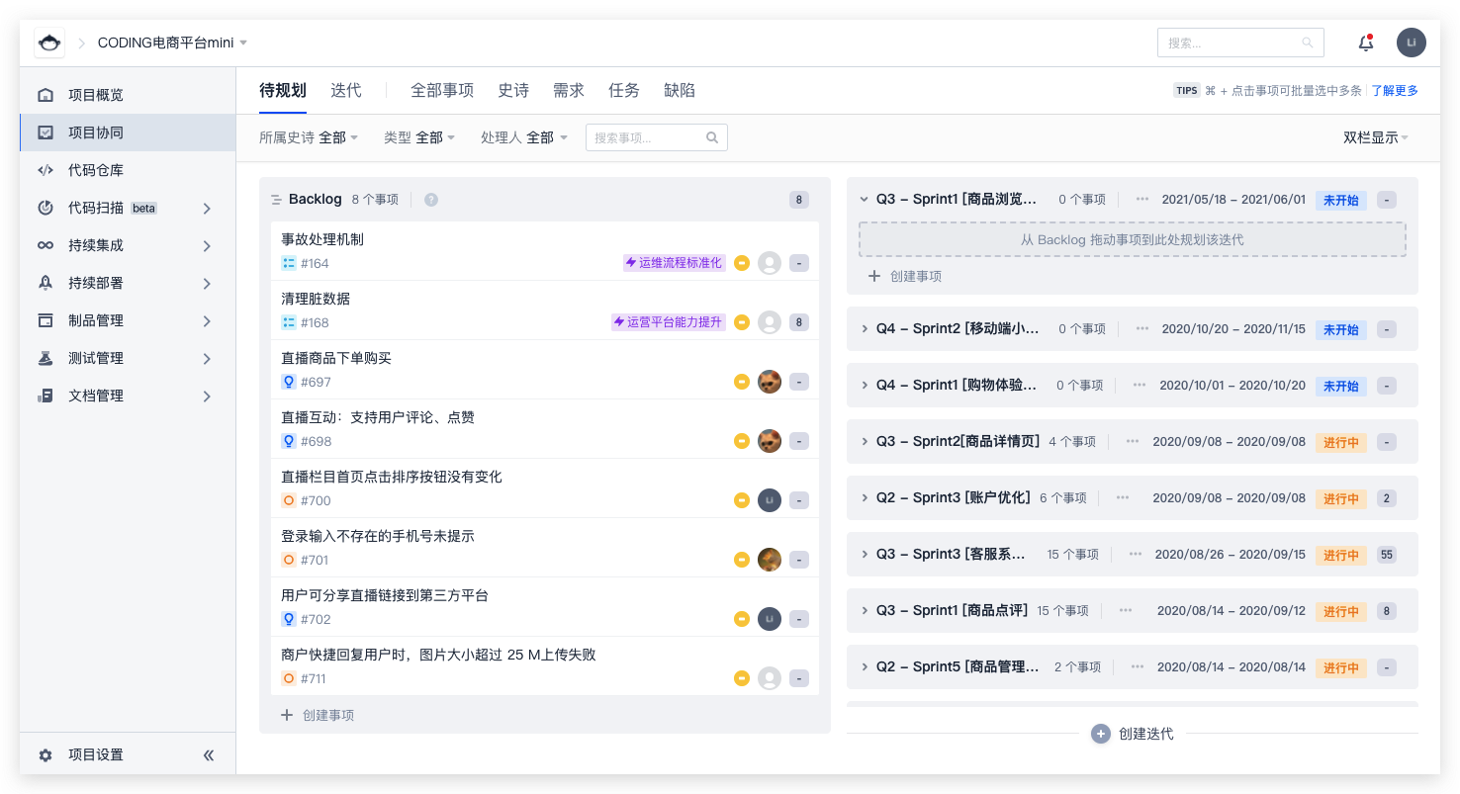Click the 运营平台能力提升 epic tag

[x=669, y=322]
